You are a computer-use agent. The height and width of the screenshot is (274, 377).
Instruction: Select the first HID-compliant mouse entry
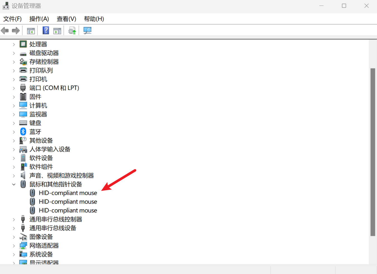[x=68, y=193]
